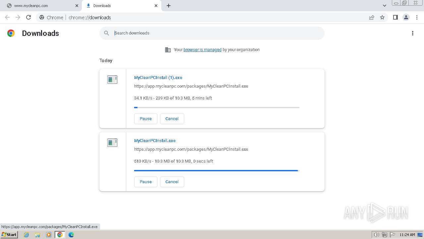Screen dimensions: 424x239
Task: Bookmark this tab with the star icon
Action: pyautogui.click(x=382, y=17)
